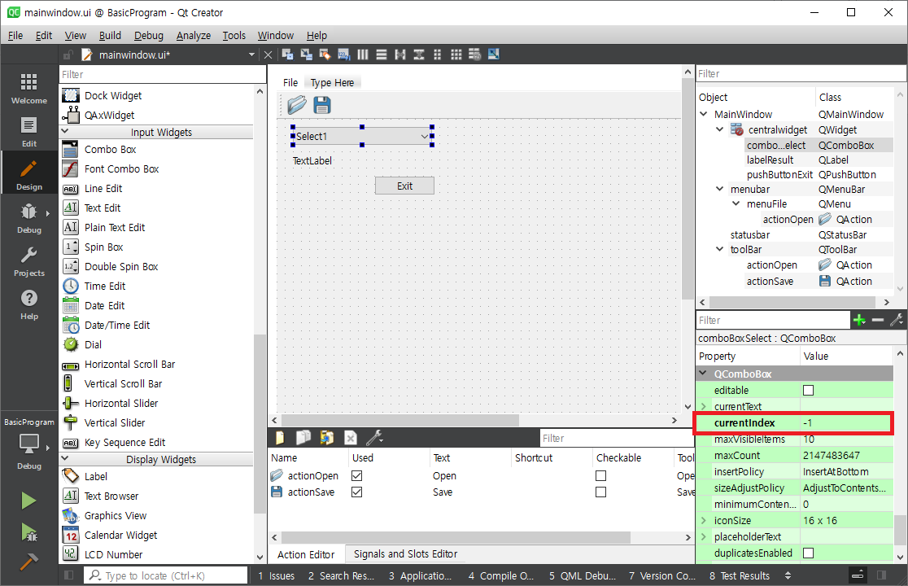This screenshot has height=586, width=908.
Task: Open the Analyze menu
Action: (194, 35)
